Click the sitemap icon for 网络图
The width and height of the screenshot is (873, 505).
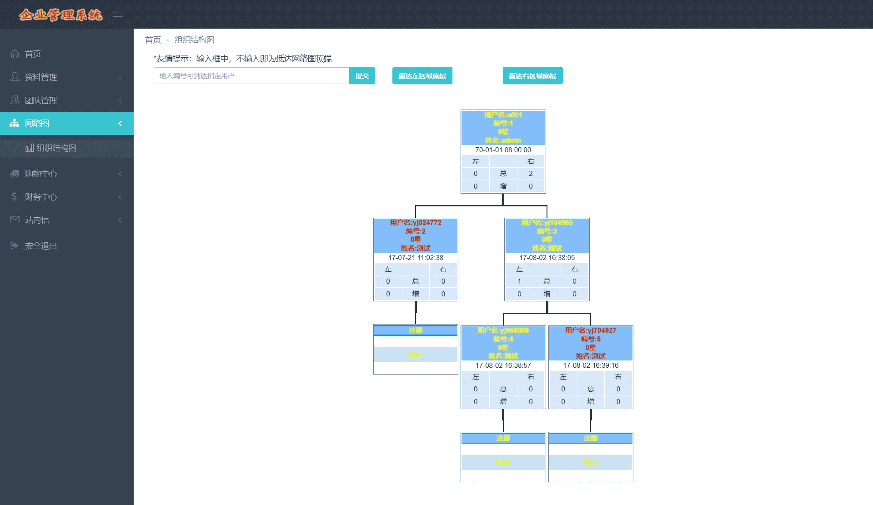pos(15,123)
